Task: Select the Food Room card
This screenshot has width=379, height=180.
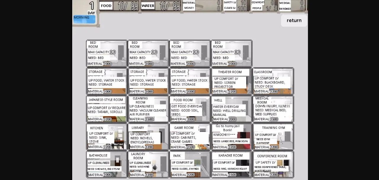Action: 190,109
